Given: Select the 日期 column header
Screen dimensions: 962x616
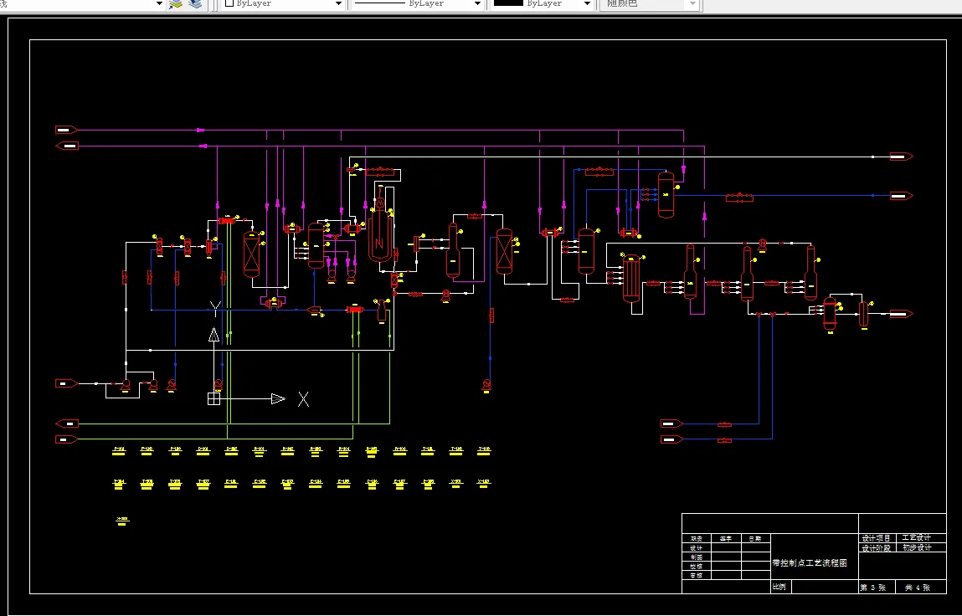Looking at the screenshot, I should [x=755, y=539].
